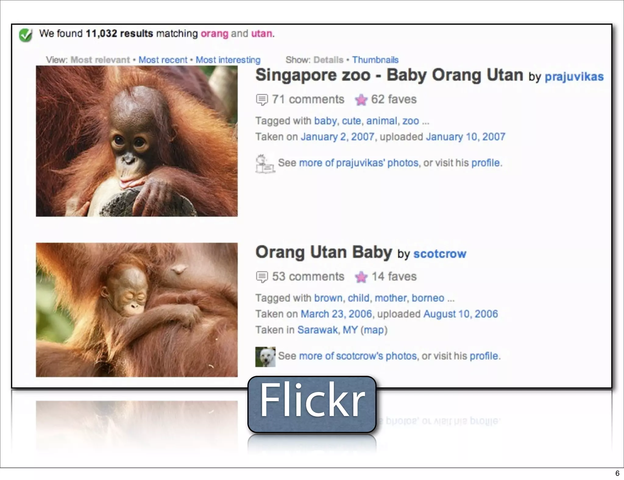624x480 pixels.
Task: Sort results by Most interesting
Action: pos(228,60)
